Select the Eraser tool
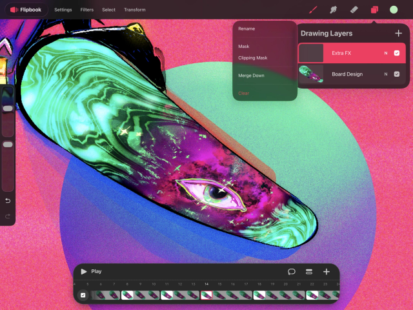Screen dimensions: 413x310 coord(354,10)
